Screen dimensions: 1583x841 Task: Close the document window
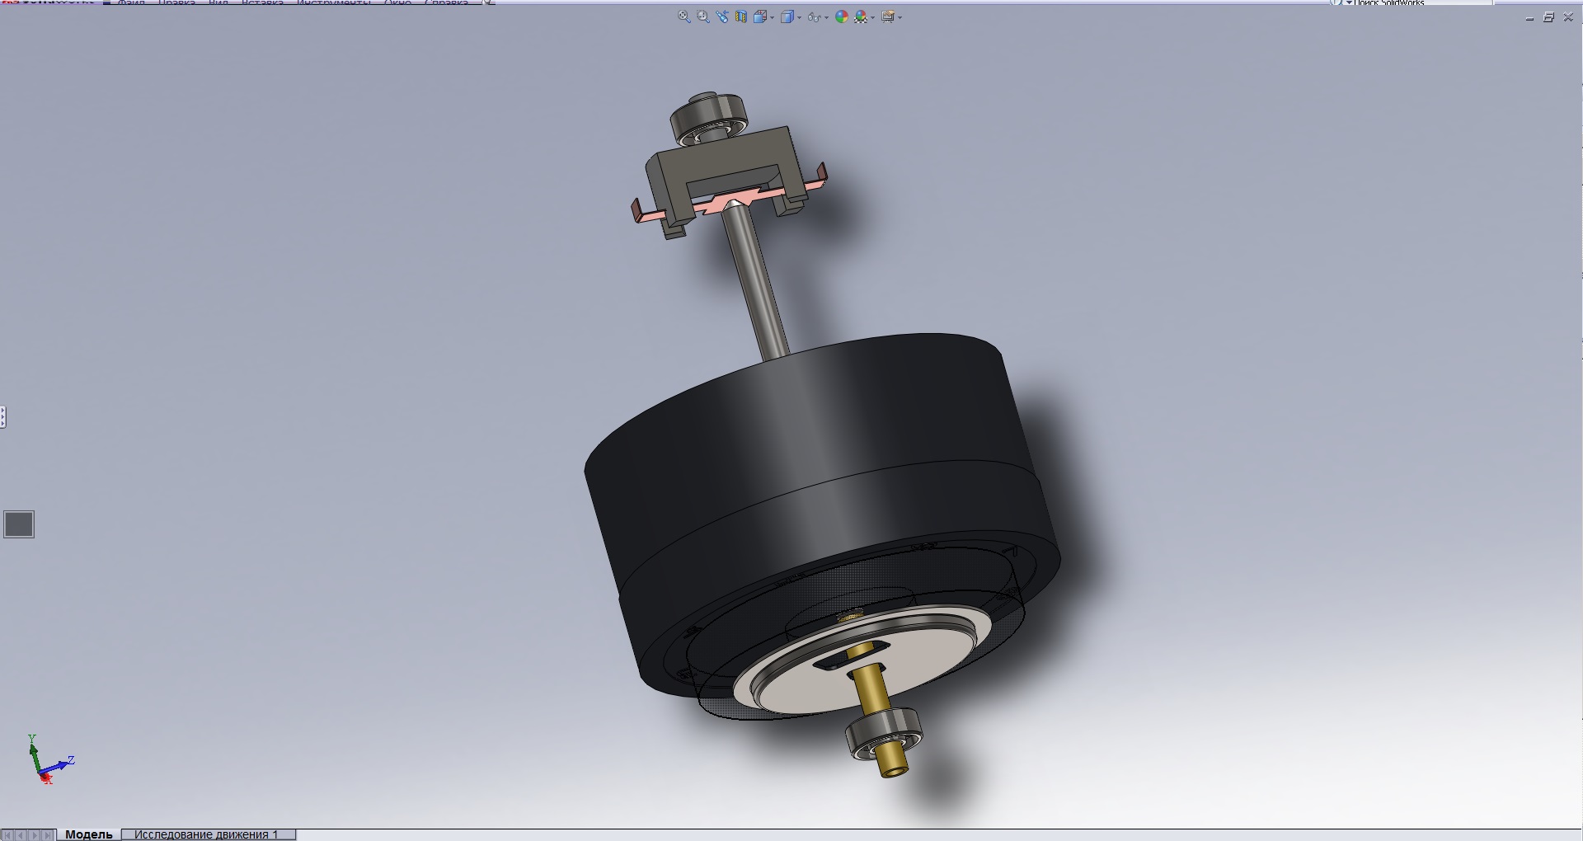point(1568,17)
